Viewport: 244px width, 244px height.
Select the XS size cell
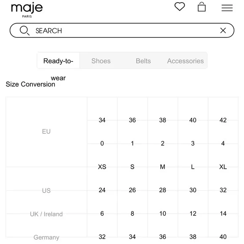click(x=102, y=167)
